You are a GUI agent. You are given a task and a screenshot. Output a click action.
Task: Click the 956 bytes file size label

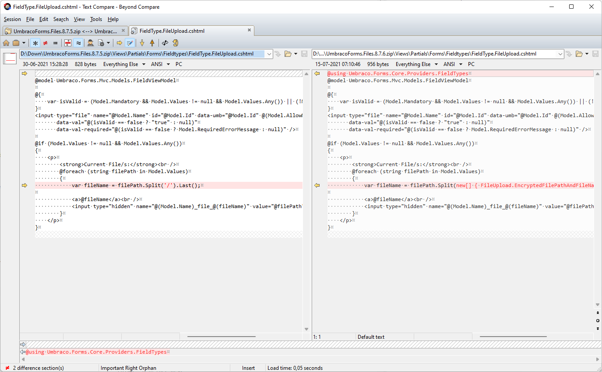pyautogui.click(x=378, y=64)
